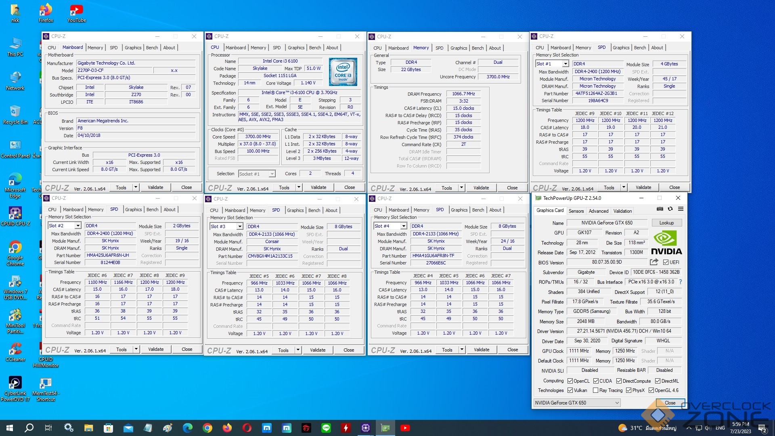775x436 pixels.
Task: Open the CPUID CPU-Z desktop icon
Action: (x=15, y=216)
